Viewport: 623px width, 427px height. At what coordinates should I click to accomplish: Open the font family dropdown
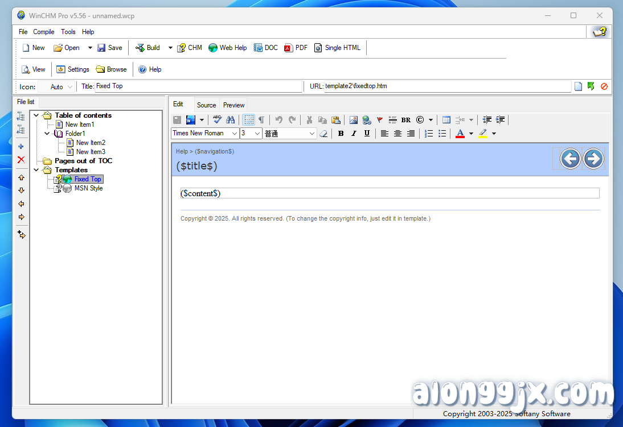point(233,133)
